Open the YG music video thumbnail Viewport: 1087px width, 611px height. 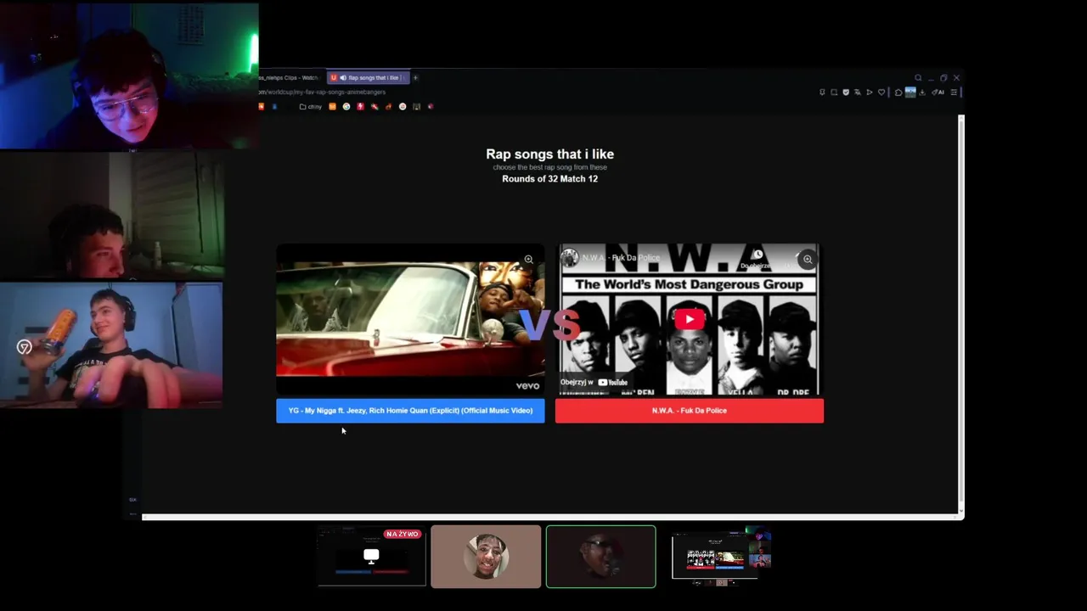pyautogui.click(x=410, y=321)
